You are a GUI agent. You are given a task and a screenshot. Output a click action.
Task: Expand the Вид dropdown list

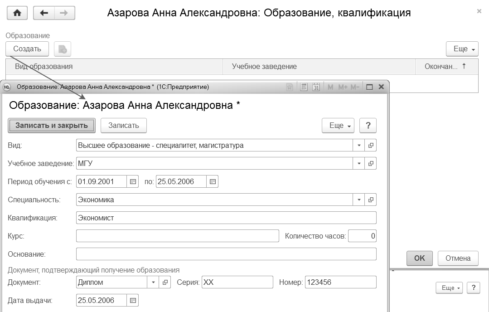pyautogui.click(x=359, y=146)
